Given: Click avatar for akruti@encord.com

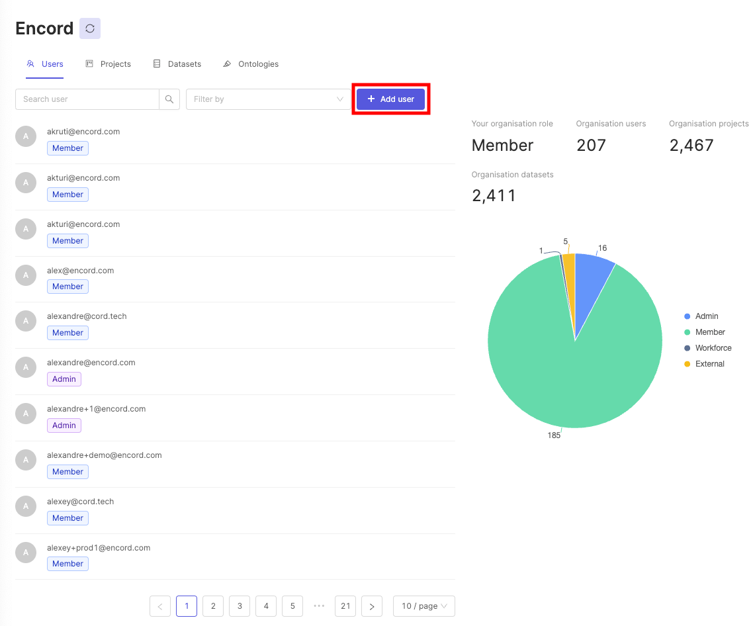Looking at the screenshot, I should point(26,136).
